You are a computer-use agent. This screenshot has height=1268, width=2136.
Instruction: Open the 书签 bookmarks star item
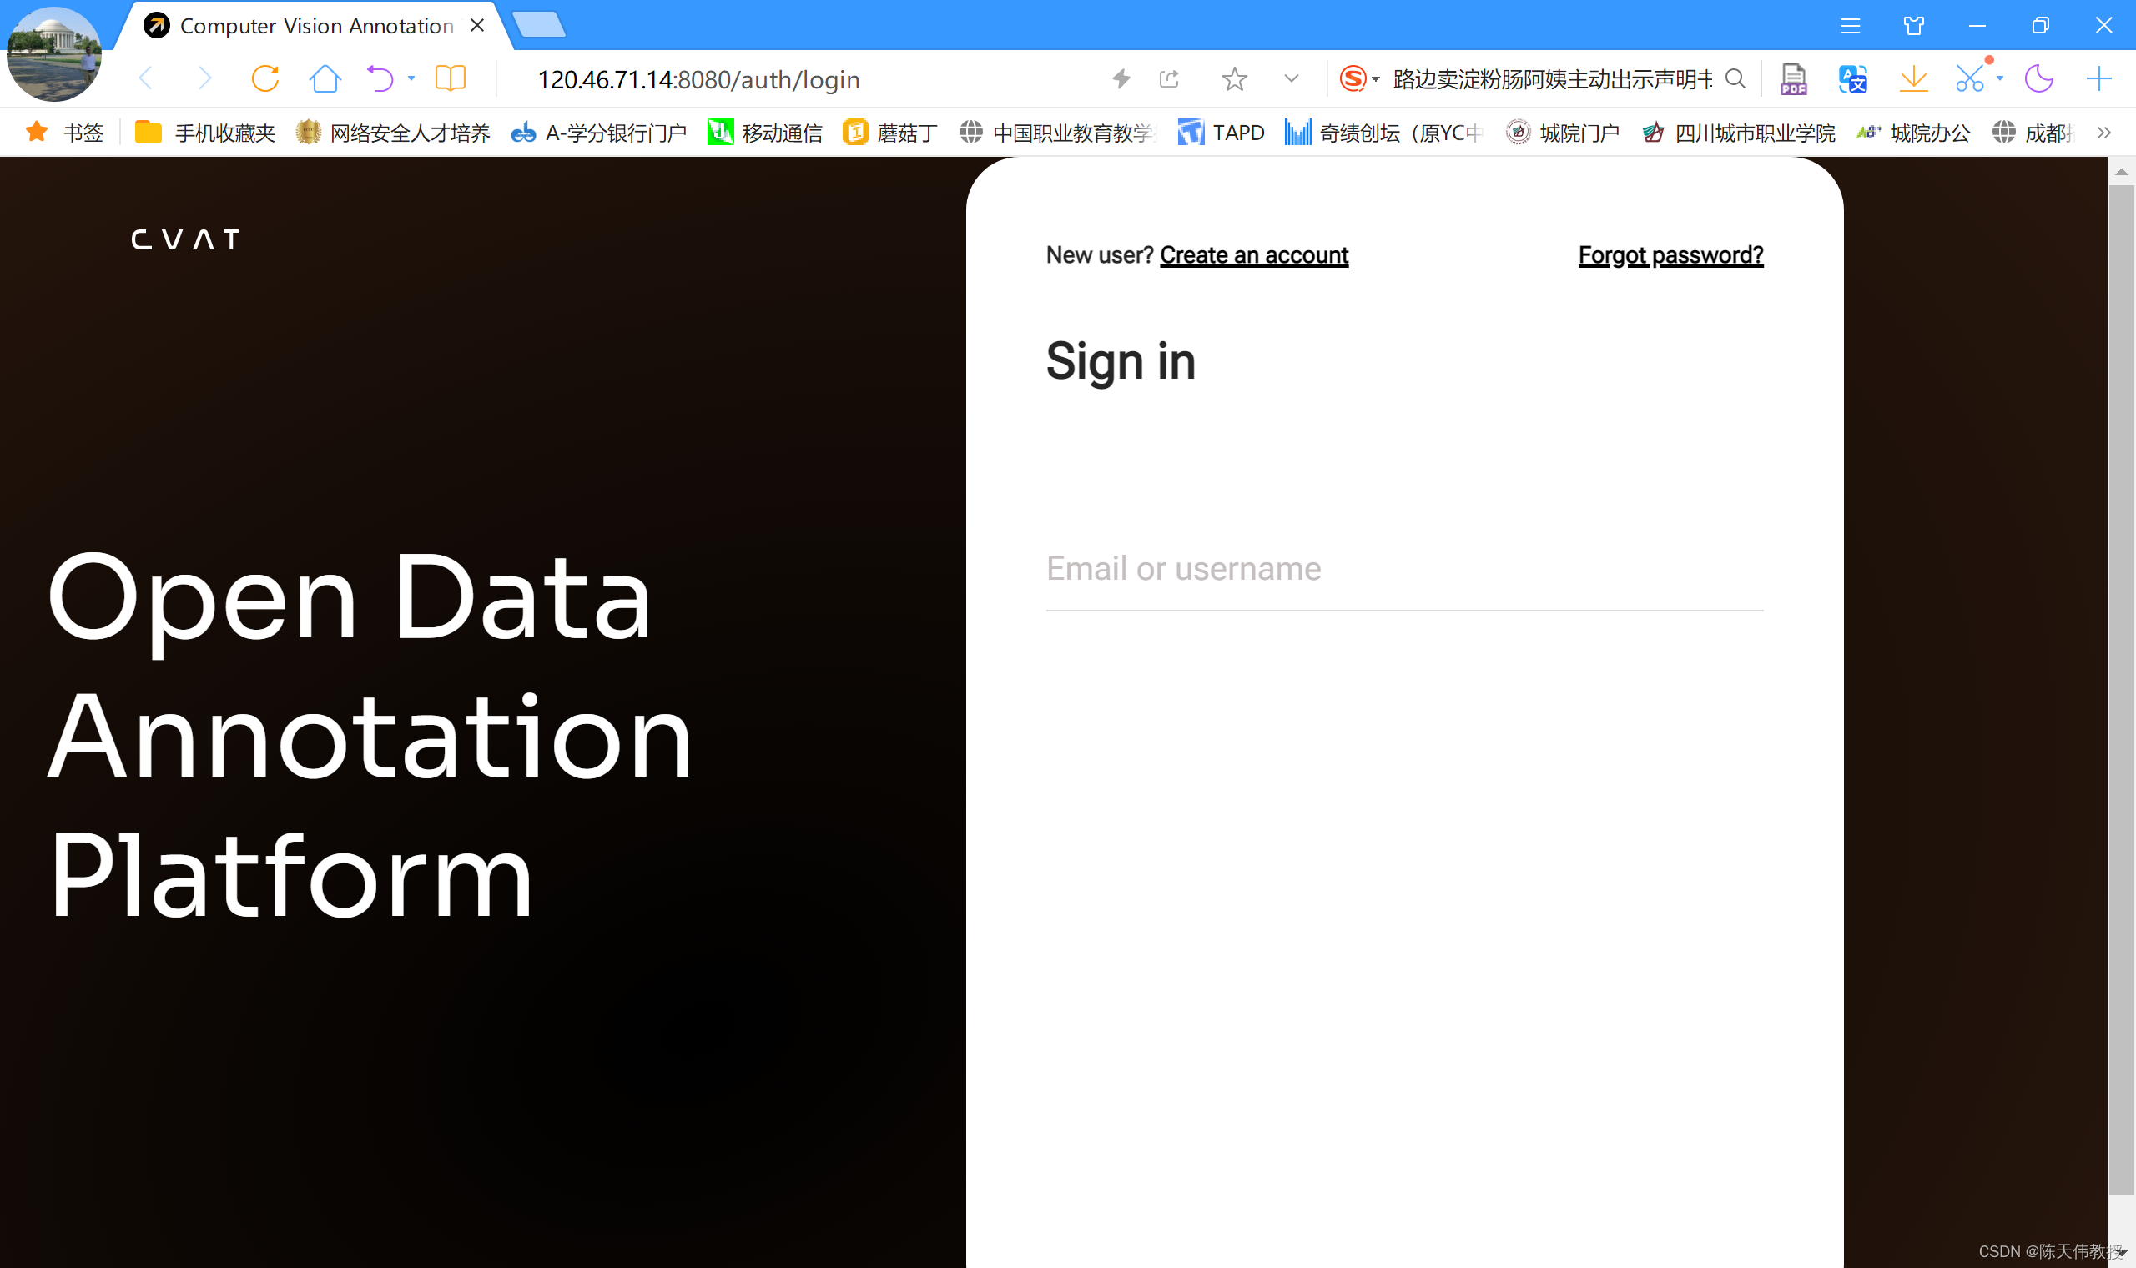[x=65, y=133]
